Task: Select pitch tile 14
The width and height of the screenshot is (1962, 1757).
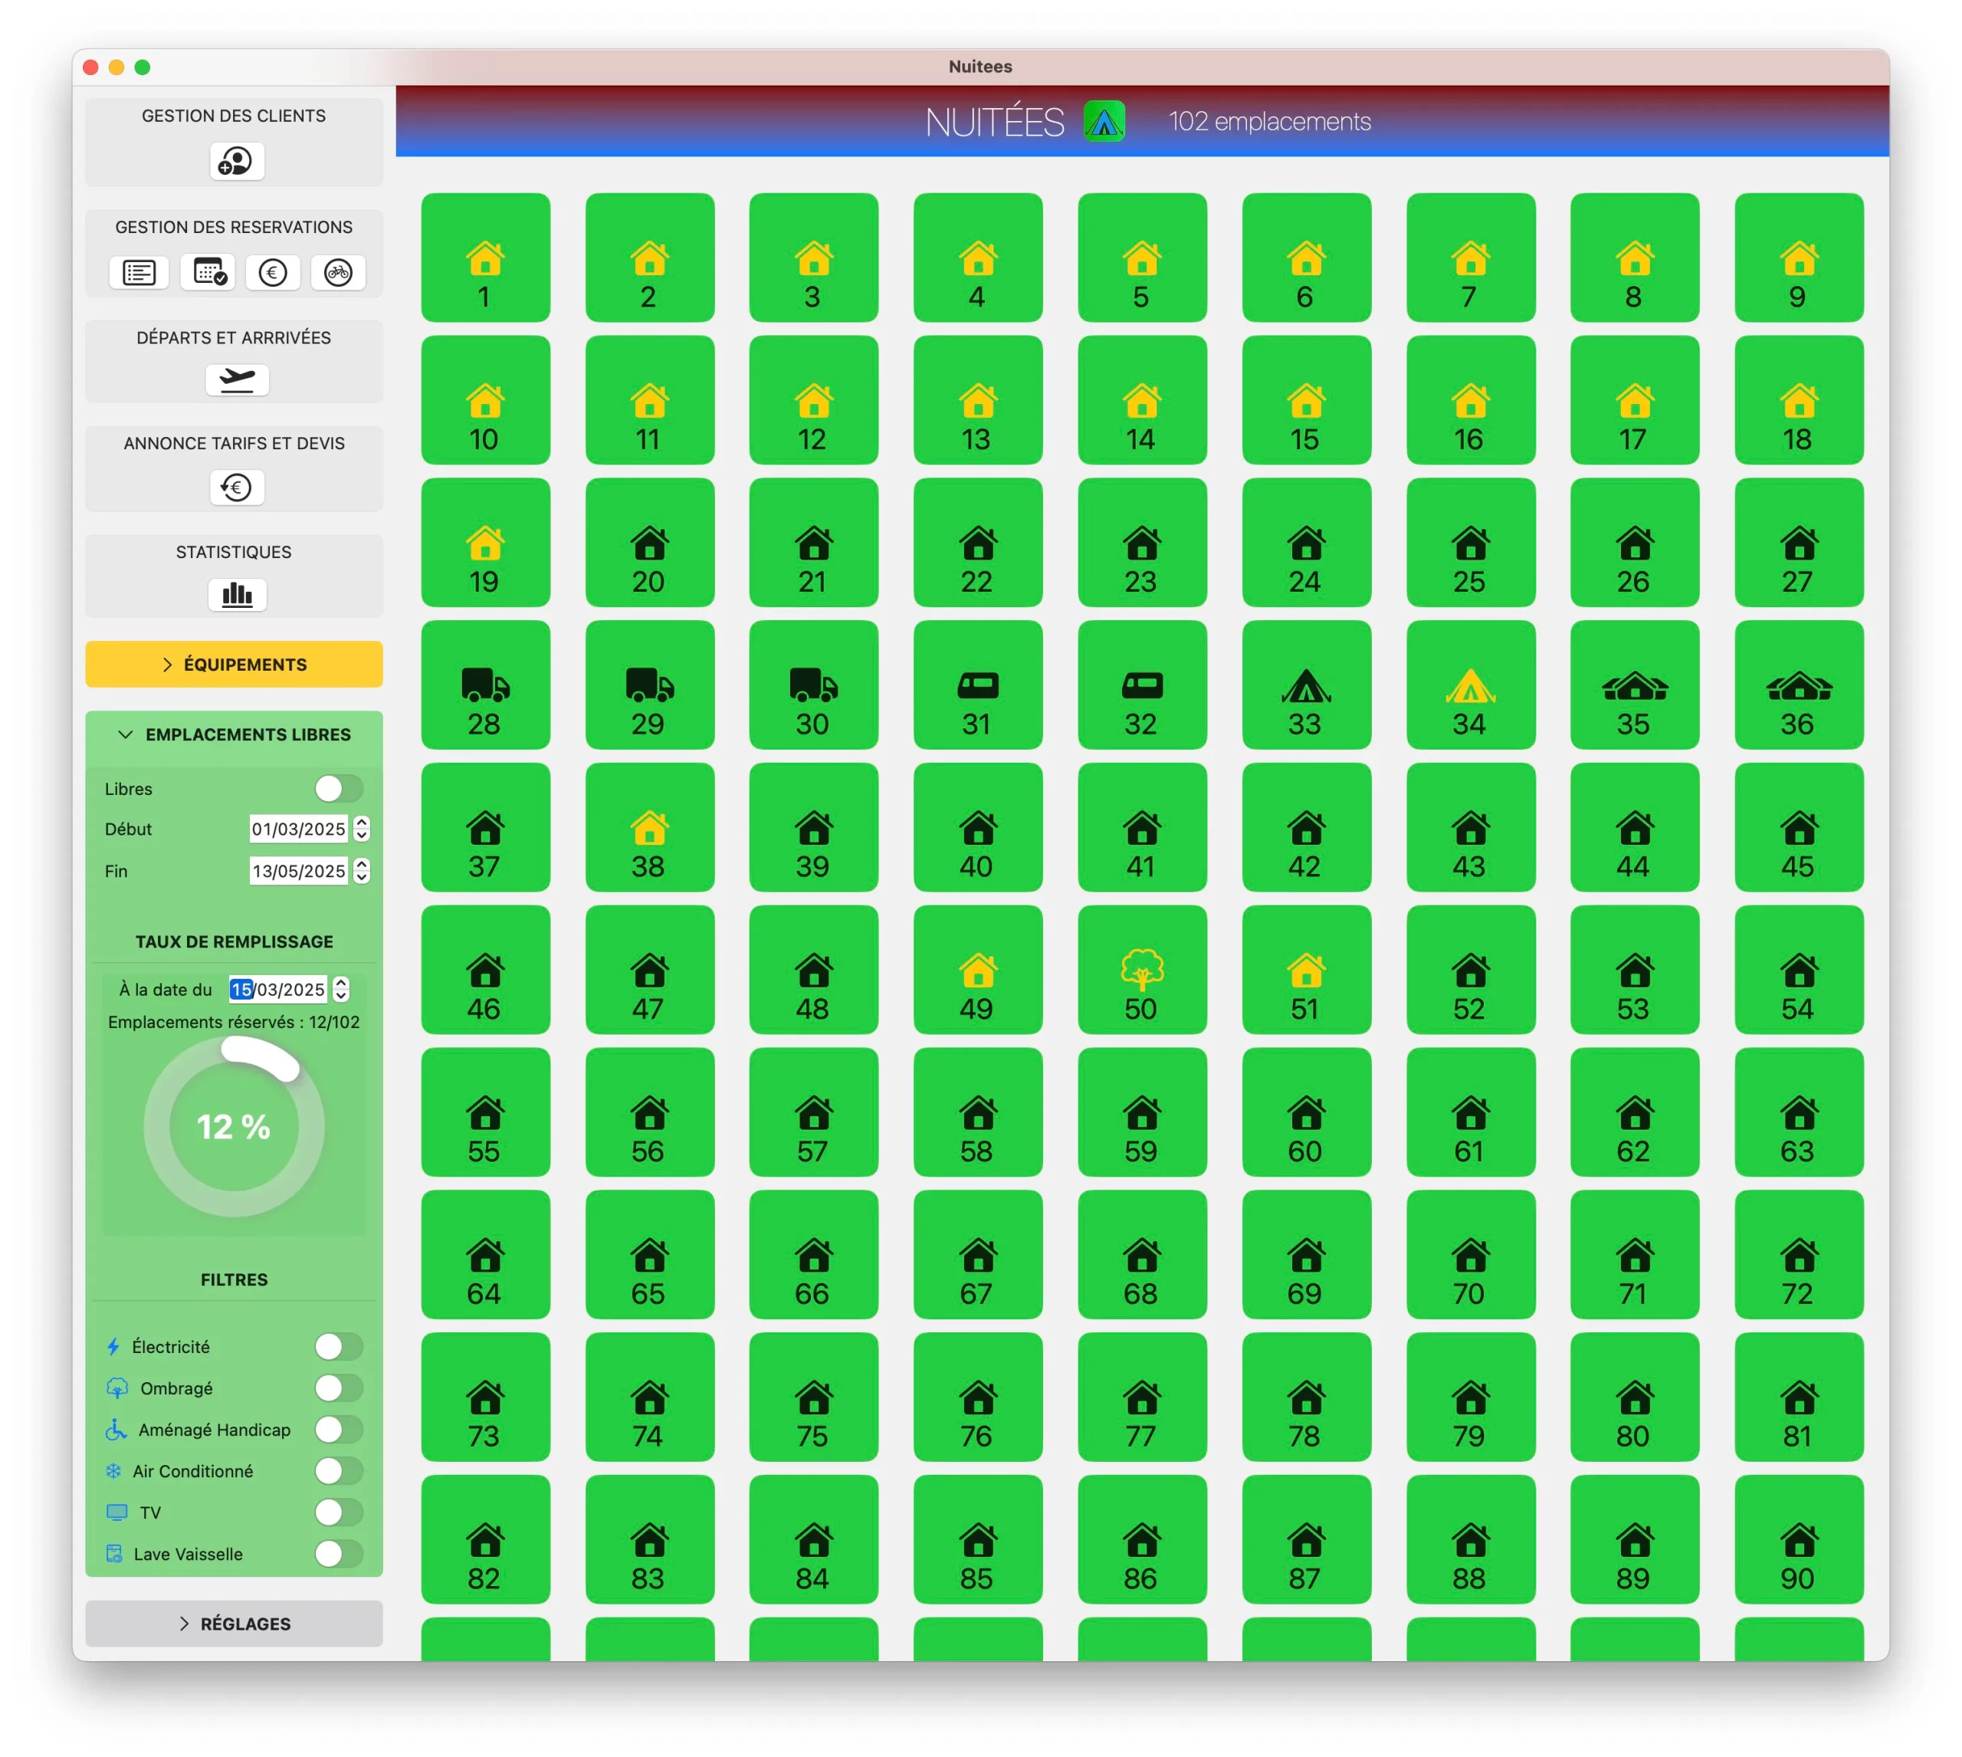Action: [1142, 399]
